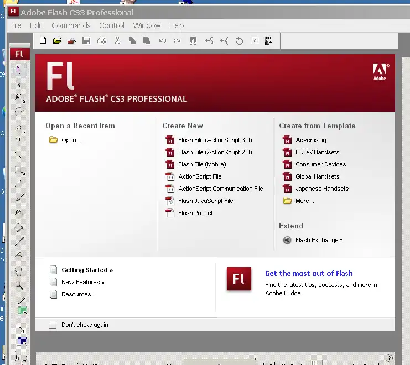410x365 pixels.
Task: Open the Getting Started link
Action: pos(87,270)
